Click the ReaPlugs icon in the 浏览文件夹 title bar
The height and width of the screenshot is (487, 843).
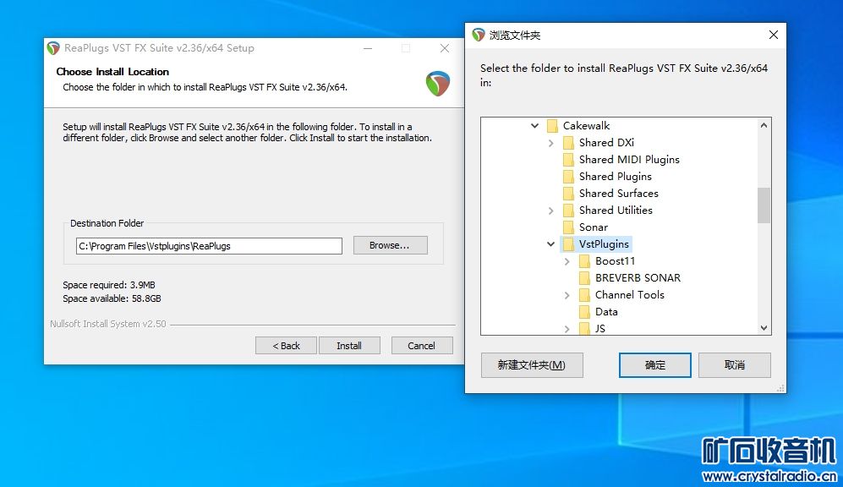(479, 35)
